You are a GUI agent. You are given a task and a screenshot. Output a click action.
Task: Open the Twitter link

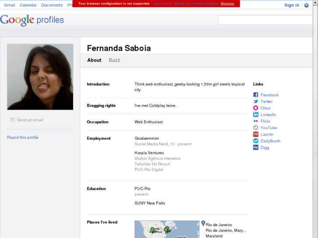pos(266,101)
